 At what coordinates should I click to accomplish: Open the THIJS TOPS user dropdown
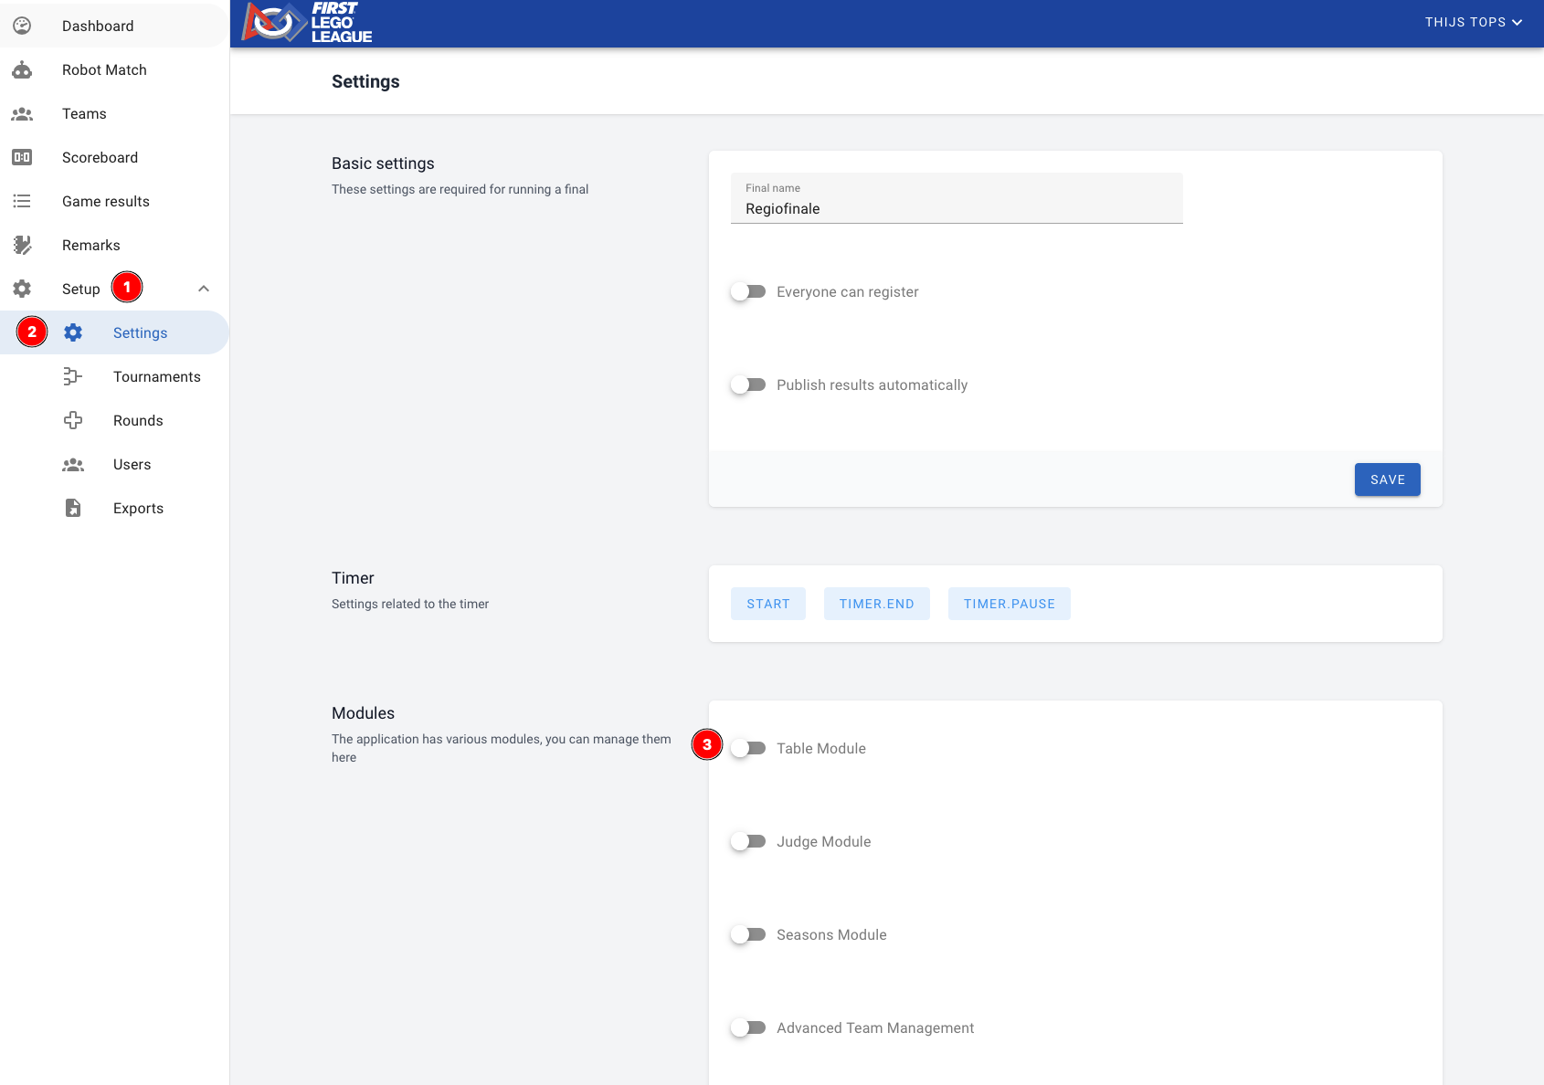pos(1473,23)
